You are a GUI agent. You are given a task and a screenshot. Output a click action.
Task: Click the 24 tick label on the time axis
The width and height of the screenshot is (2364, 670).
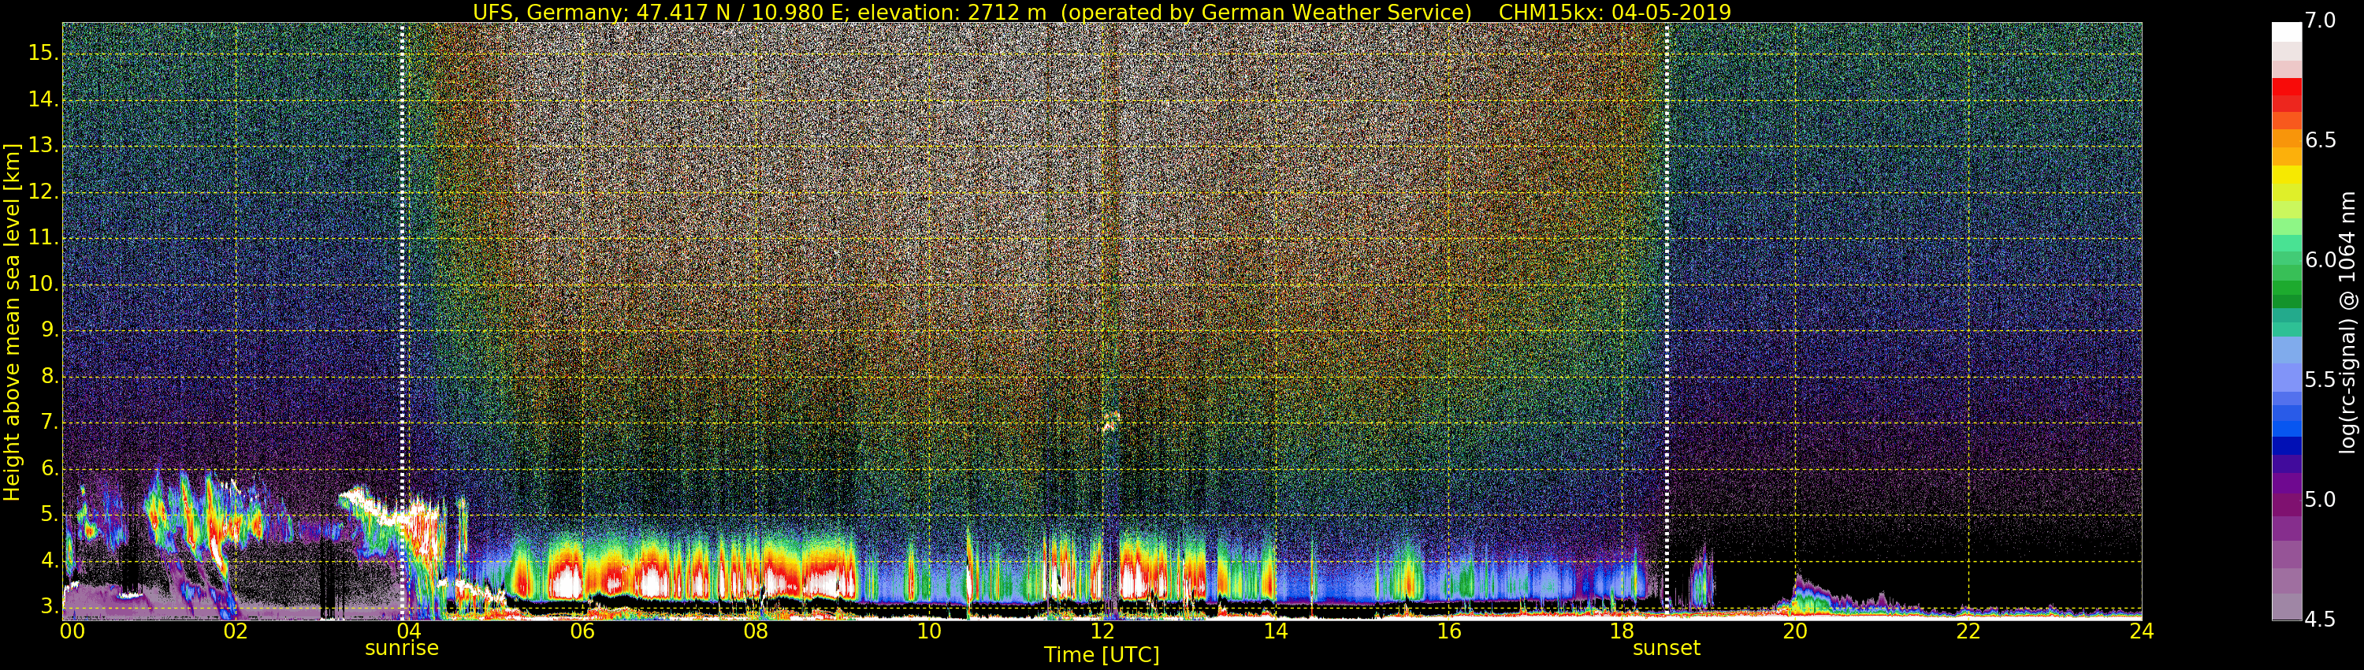click(x=2141, y=631)
